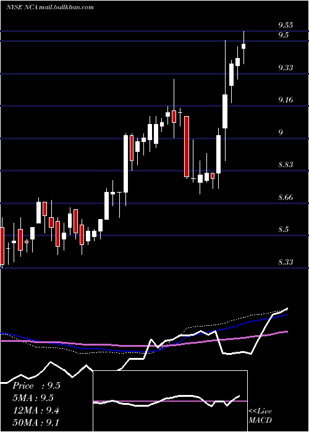Screen dimensions: 309x432
Task: Click the '12MA : 9.4' legend text
Action: [x=36, y=410]
